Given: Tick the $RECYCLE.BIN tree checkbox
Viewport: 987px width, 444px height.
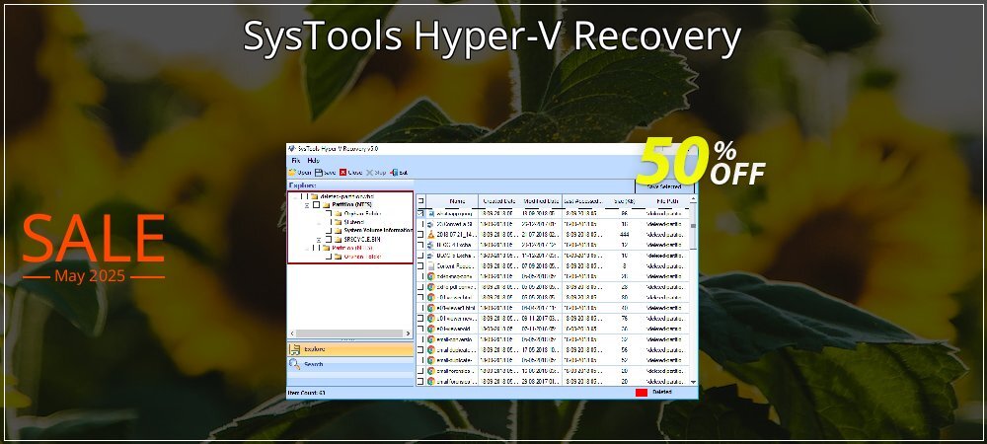Looking at the screenshot, I should [329, 239].
